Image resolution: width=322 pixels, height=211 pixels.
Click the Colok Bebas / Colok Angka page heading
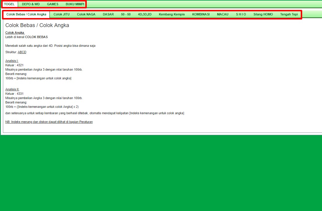tap(37, 25)
